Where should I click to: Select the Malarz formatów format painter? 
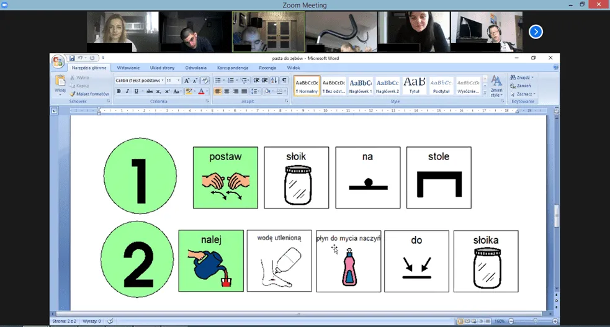coord(92,94)
